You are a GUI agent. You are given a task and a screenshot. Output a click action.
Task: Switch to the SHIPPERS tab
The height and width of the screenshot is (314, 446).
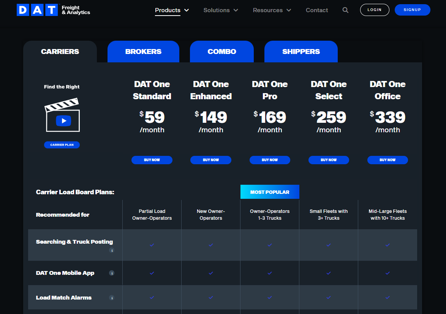pos(301,52)
